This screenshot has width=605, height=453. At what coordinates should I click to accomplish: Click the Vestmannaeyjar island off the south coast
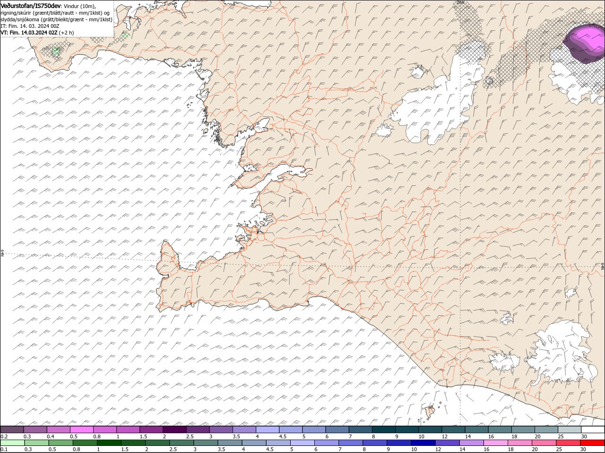[x=430, y=411]
